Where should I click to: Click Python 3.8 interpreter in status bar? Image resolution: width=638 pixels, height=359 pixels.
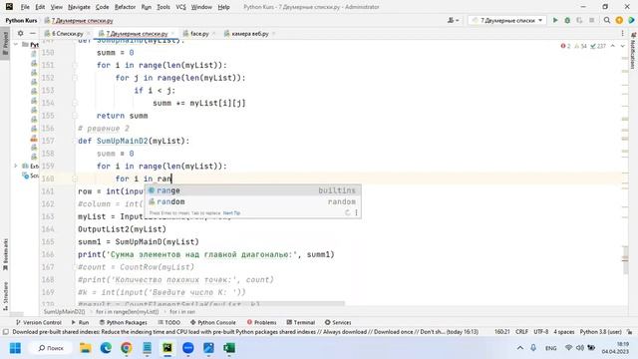click(x=600, y=332)
